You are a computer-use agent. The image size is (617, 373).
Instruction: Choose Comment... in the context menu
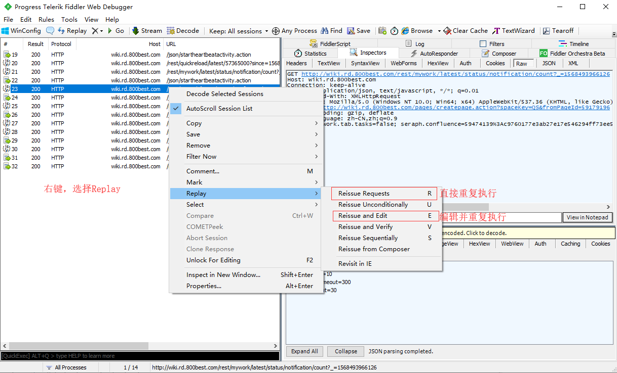click(x=245, y=171)
